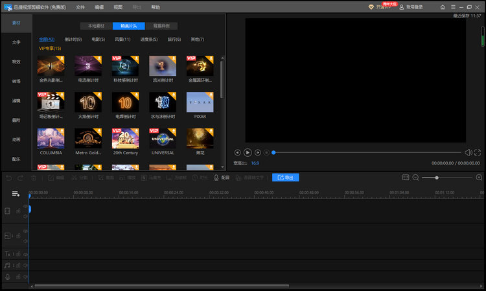
Task: Open the 16:9 aspect ratio selector
Action: click(255, 163)
